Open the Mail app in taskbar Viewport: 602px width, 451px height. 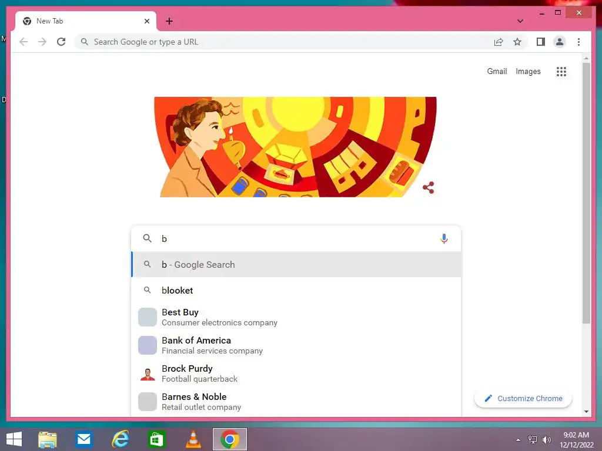point(83,439)
